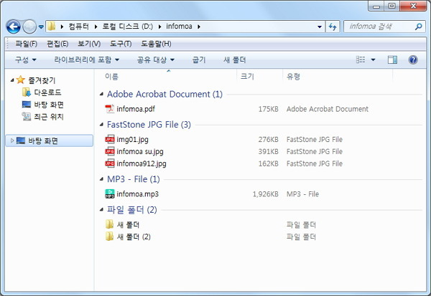Click the change view icon
This screenshot has width=431, height=296.
pos(361,59)
